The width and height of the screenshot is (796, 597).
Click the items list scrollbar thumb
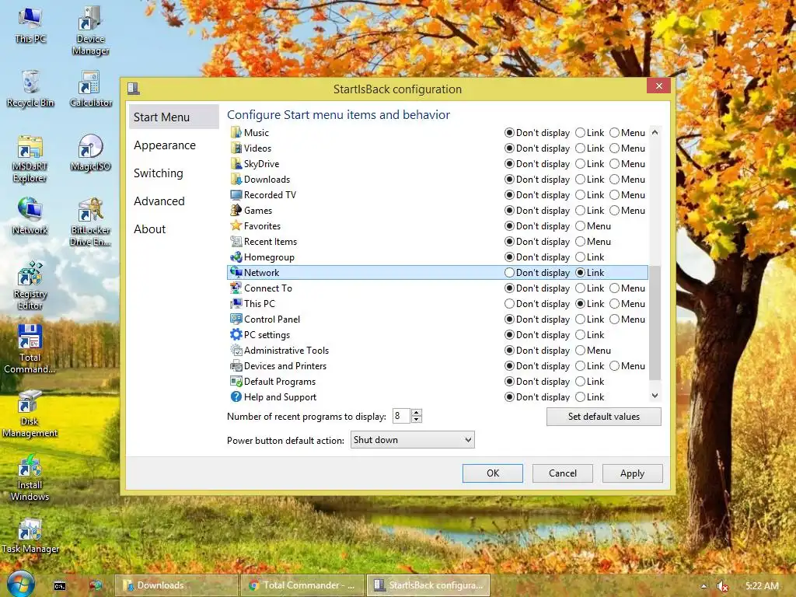coord(655,323)
